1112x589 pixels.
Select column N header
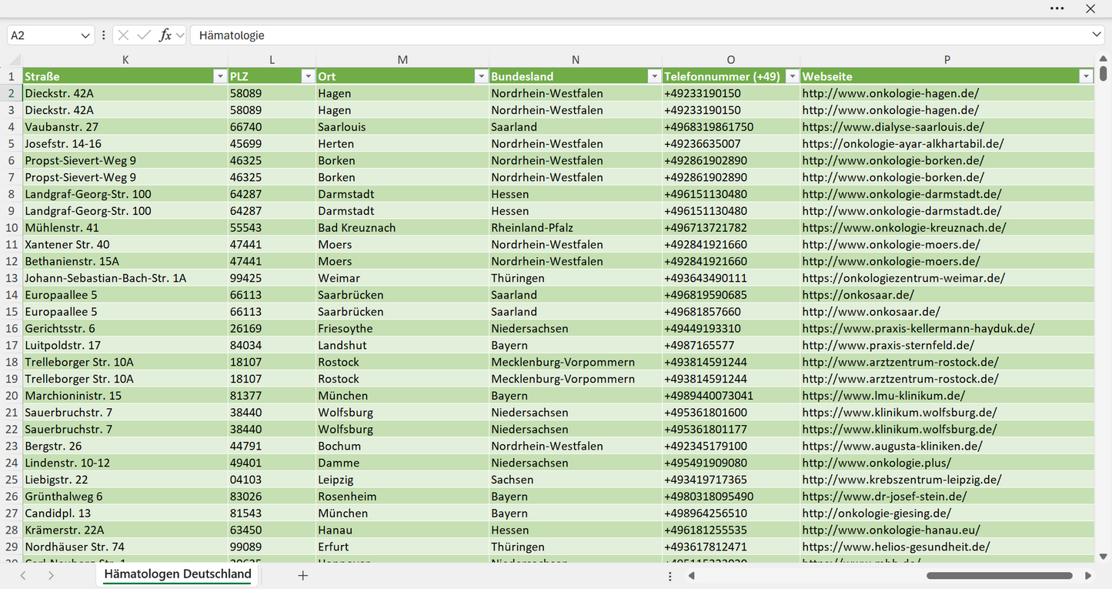pos(576,59)
